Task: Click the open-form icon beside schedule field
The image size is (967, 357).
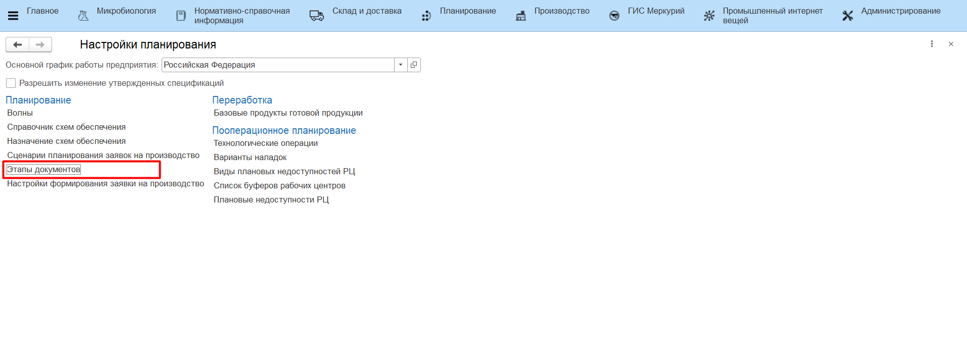Action: 414,65
